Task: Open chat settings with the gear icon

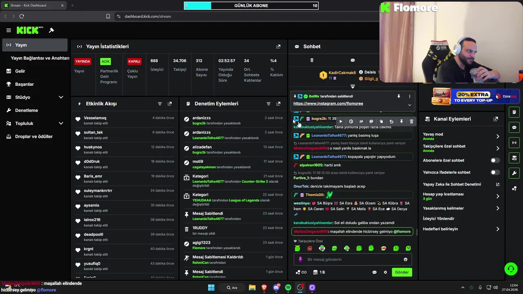Action: coord(385,272)
